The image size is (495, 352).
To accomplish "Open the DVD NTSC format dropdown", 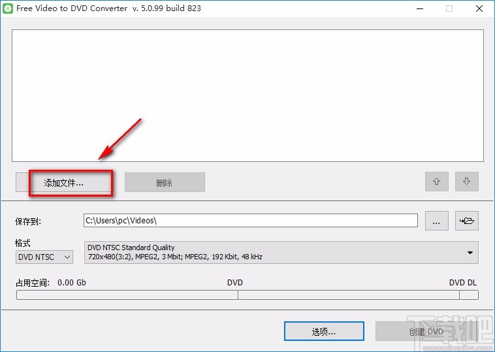I will tap(44, 257).
